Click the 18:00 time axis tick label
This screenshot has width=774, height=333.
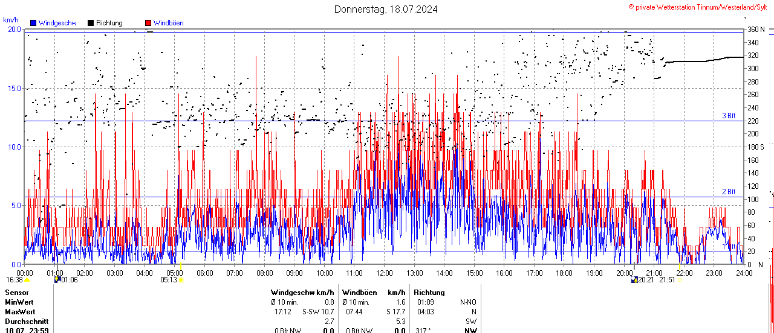pyautogui.click(x=564, y=273)
